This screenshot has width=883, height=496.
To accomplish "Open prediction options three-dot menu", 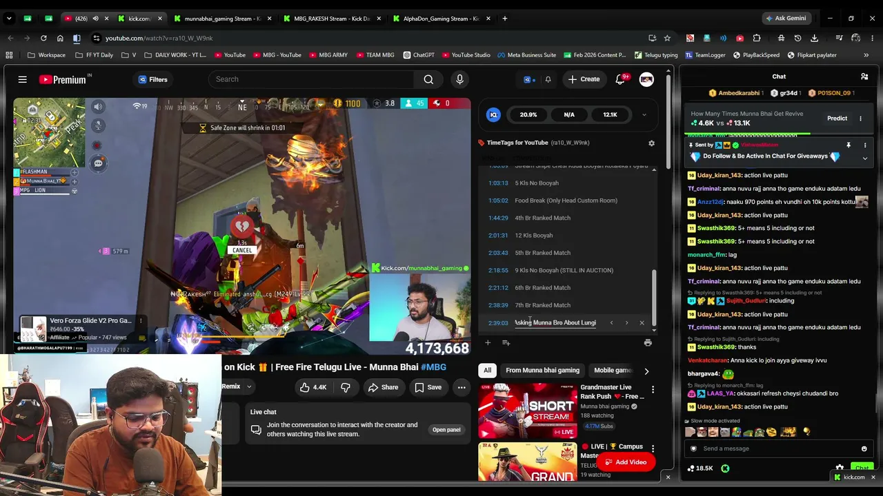I will click(x=860, y=118).
